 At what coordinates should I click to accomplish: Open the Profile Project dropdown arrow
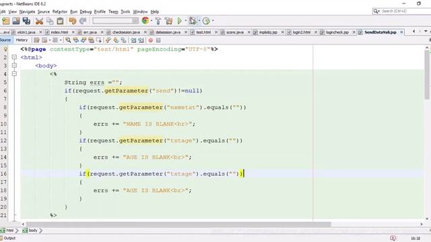(x=213, y=21)
